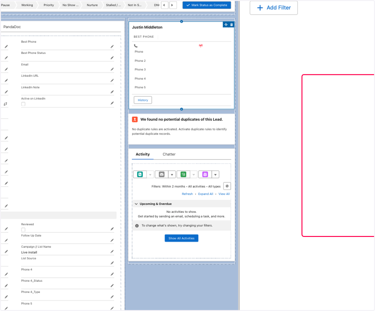
Task: Open dropdown arrow beside New Task
Action: click(194, 174)
